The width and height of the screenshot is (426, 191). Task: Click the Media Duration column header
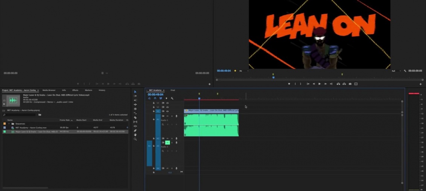116,120
